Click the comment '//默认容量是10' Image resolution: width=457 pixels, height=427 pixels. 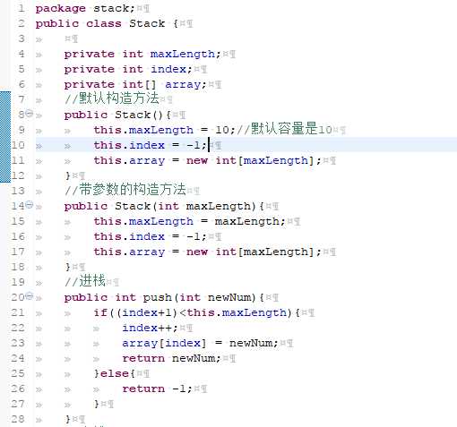pos(284,129)
